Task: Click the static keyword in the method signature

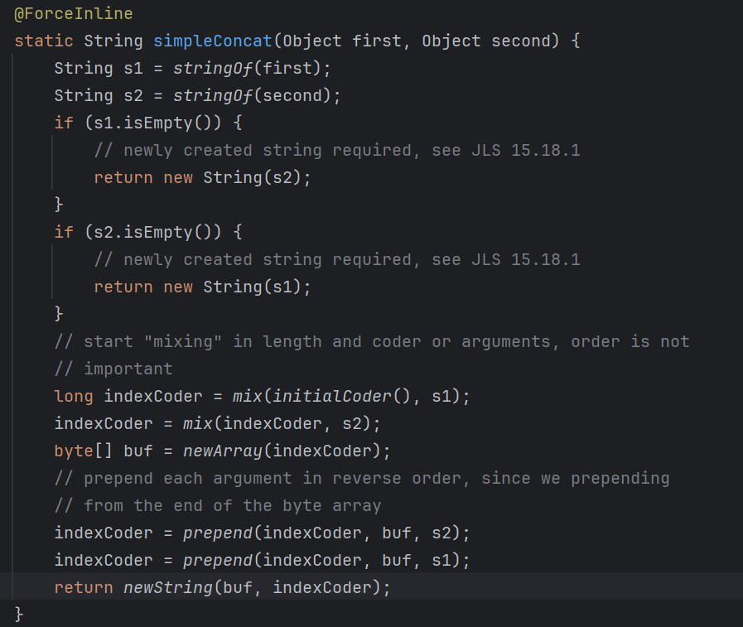Action: pos(44,41)
